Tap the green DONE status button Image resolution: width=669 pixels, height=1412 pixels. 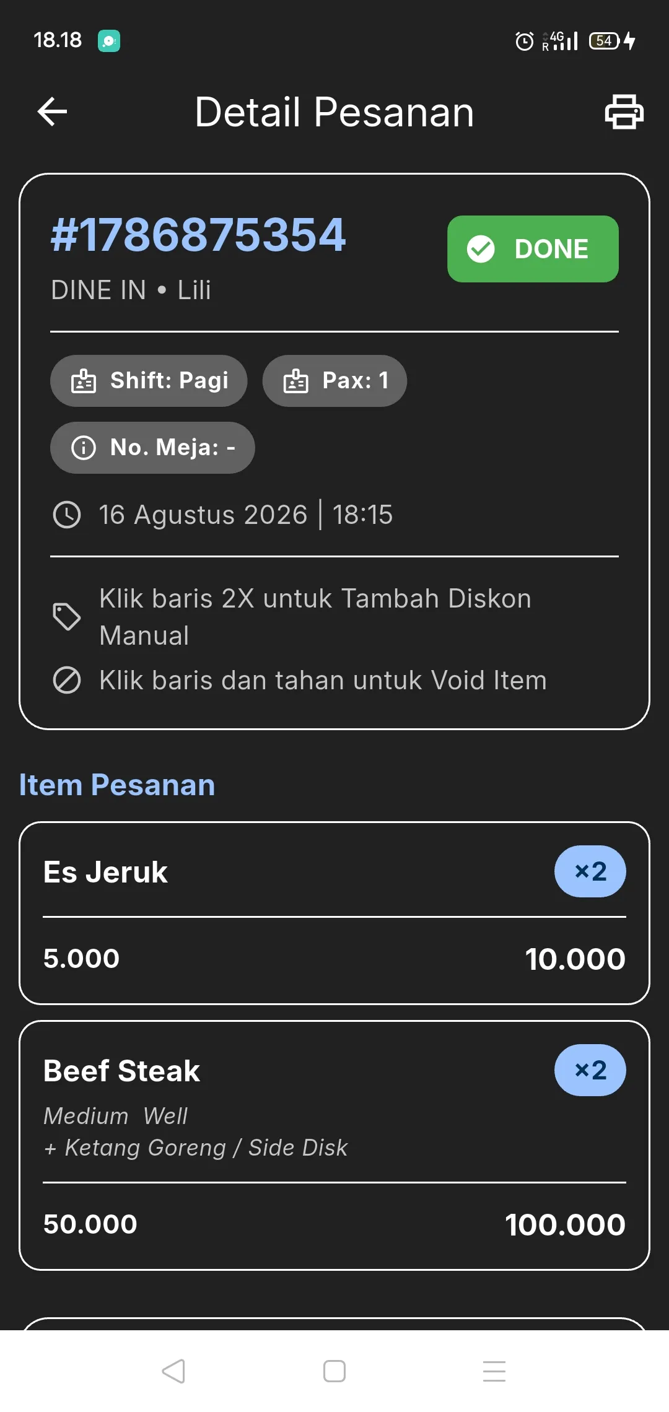pos(533,249)
